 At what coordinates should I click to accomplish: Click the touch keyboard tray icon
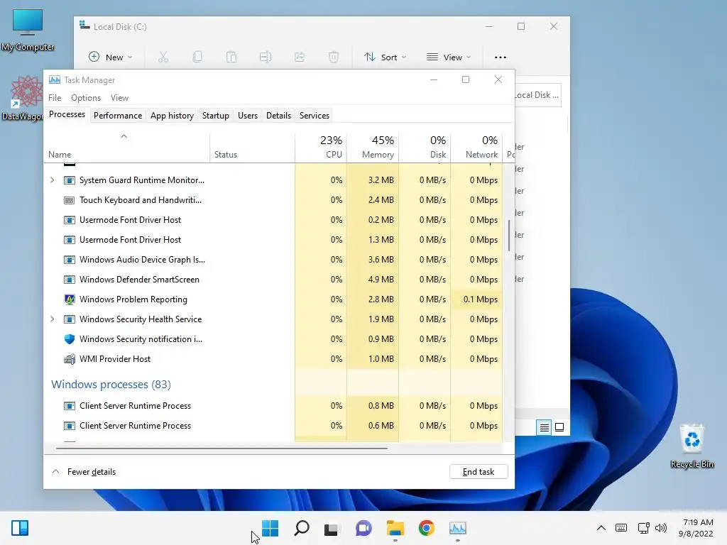point(621,527)
